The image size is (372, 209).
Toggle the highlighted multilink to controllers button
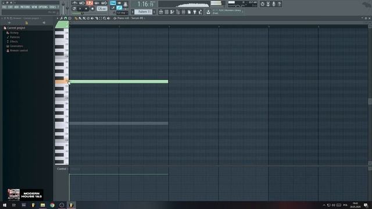(119, 8)
